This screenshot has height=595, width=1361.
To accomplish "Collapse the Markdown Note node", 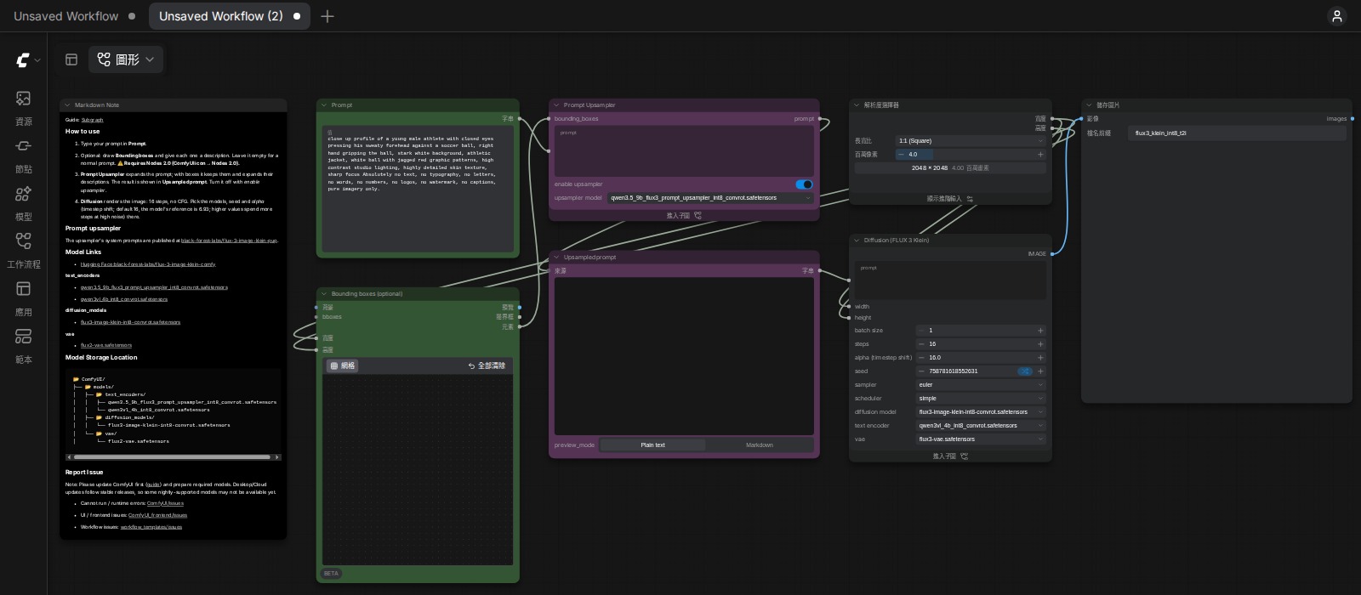I will click(67, 105).
